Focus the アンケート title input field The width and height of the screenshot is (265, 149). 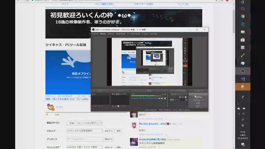click(x=84, y=139)
